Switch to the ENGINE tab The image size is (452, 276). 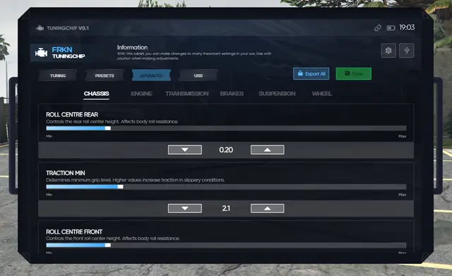click(141, 94)
